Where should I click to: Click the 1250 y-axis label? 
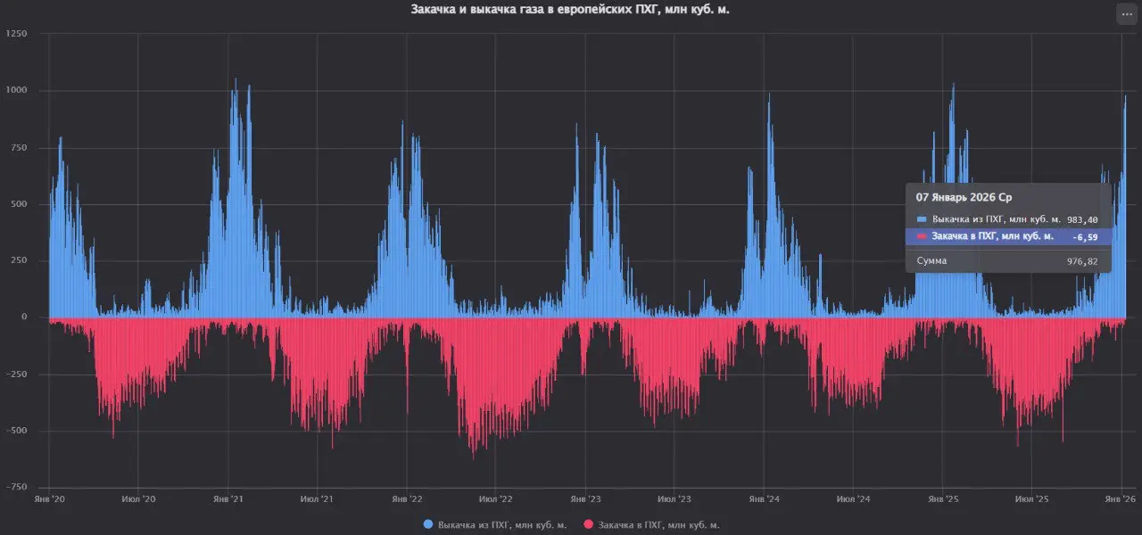tap(16, 34)
